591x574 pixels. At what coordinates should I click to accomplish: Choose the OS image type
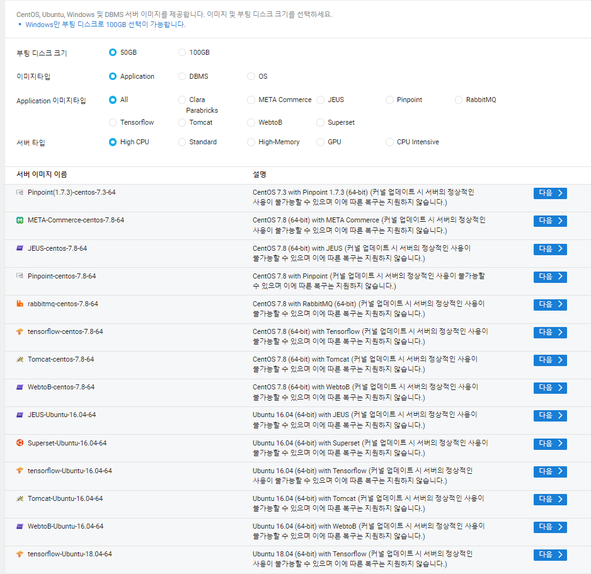(251, 76)
